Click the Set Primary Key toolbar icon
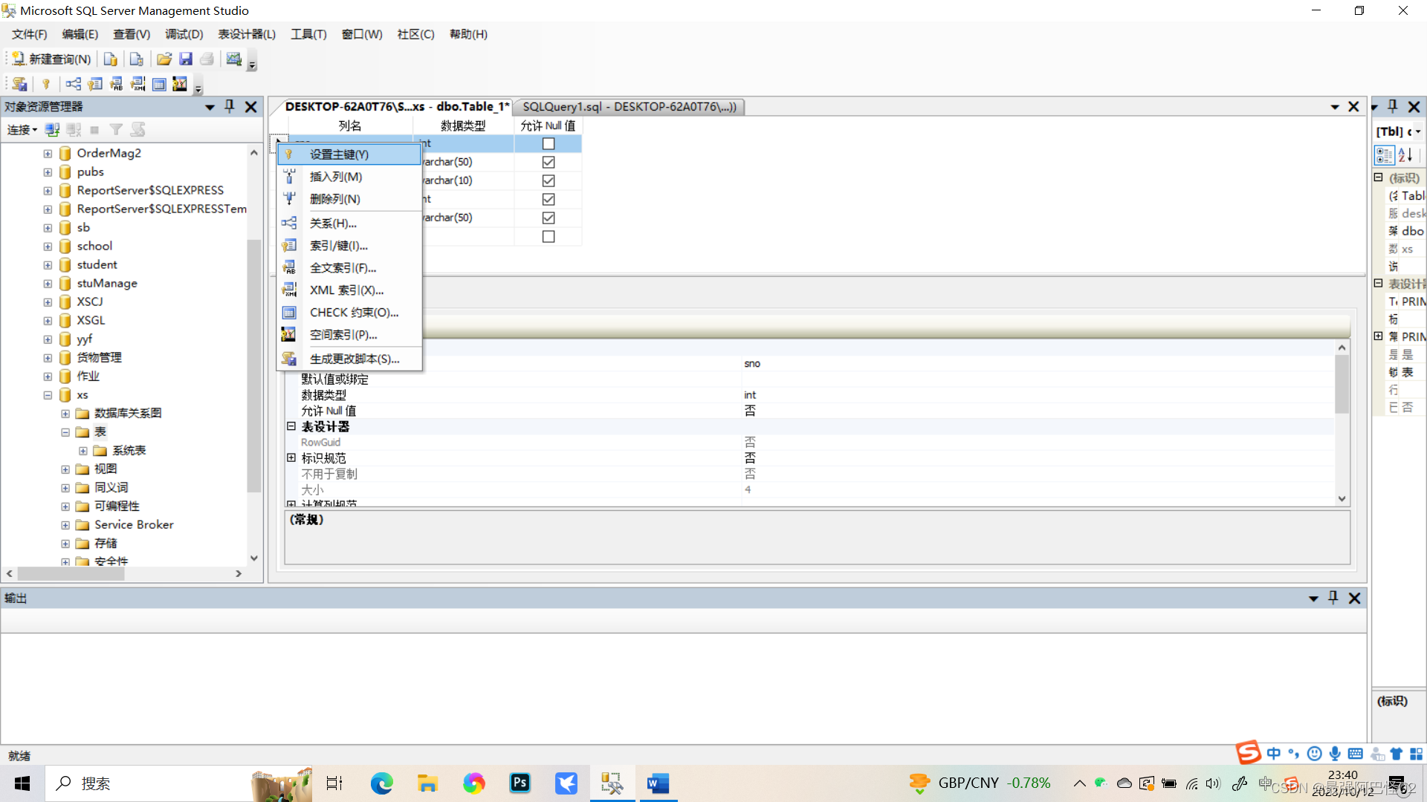 46,84
